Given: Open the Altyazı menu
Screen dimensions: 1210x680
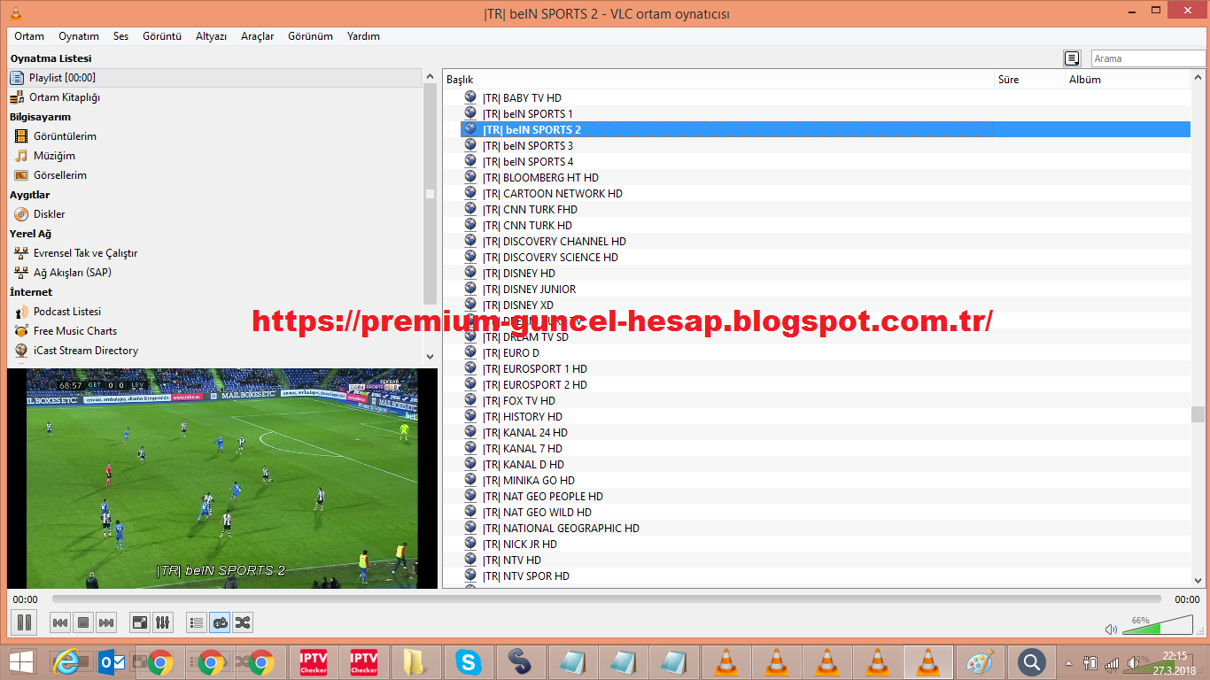Looking at the screenshot, I should tap(211, 36).
